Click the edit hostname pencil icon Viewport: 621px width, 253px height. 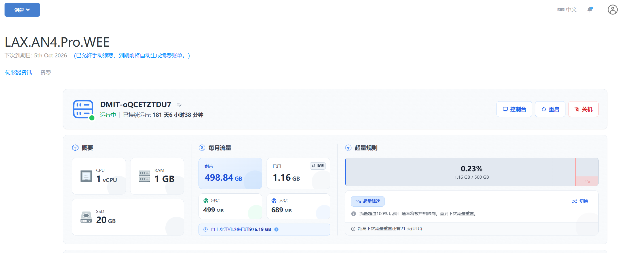tap(179, 105)
